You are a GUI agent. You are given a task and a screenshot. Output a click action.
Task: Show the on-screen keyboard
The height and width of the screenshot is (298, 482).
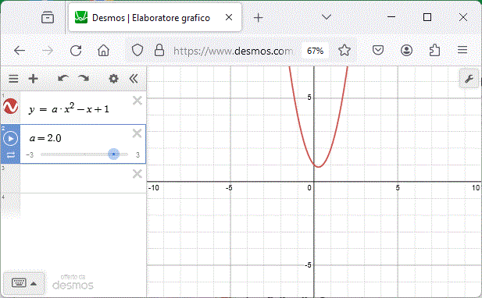tap(19, 283)
